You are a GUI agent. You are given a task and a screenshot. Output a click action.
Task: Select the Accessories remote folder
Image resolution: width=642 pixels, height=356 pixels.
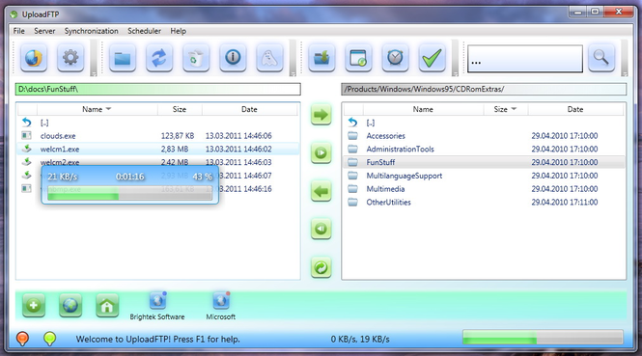click(484, 136)
